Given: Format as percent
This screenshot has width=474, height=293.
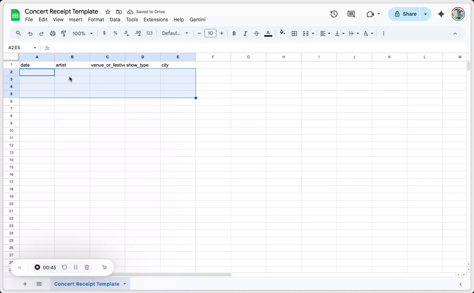Looking at the screenshot, I should (x=116, y=33).
